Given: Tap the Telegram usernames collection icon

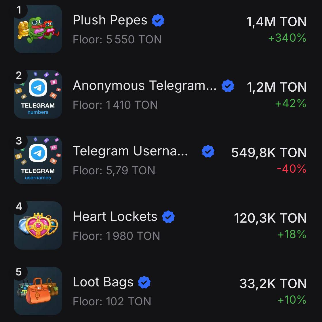Looking at the screenshot, I should tap(38, 160).
